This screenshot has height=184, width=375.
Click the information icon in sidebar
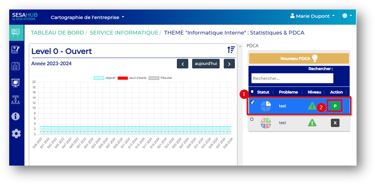coord(16,116)
